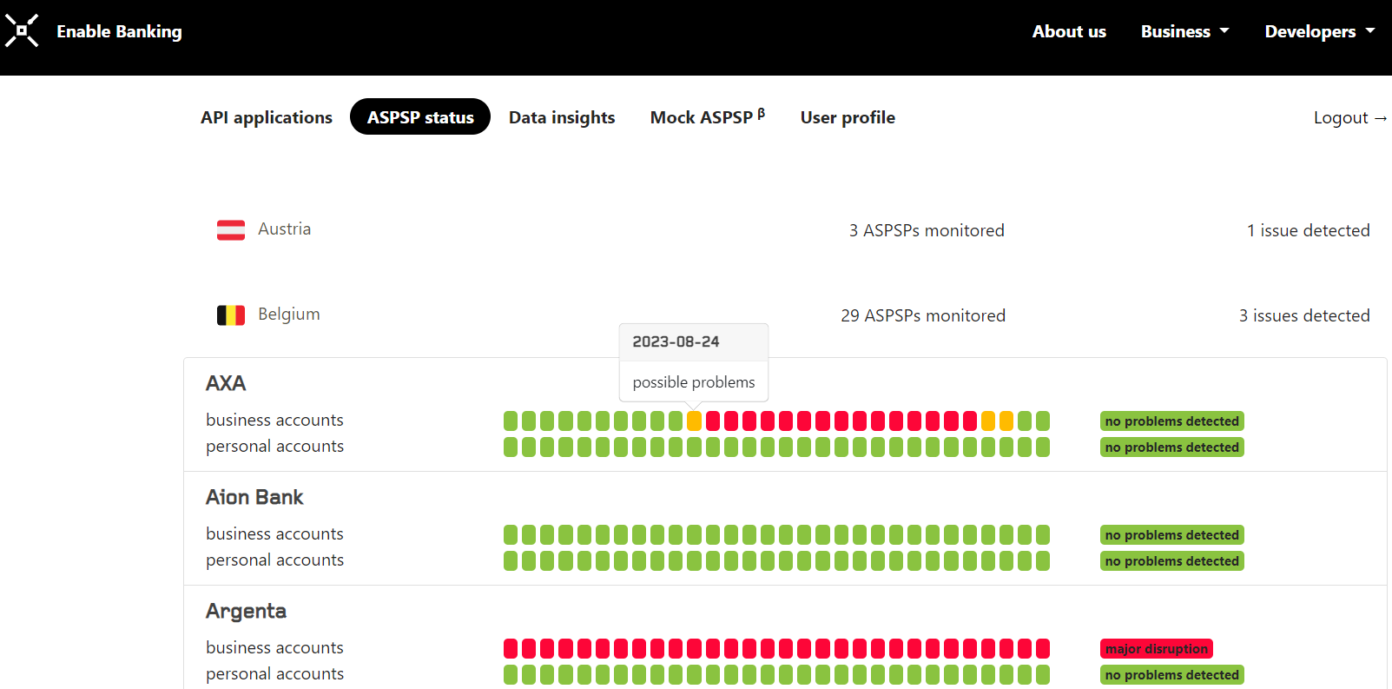
Task: Click Argenta personal accounts label
Action: pos(274,673)
